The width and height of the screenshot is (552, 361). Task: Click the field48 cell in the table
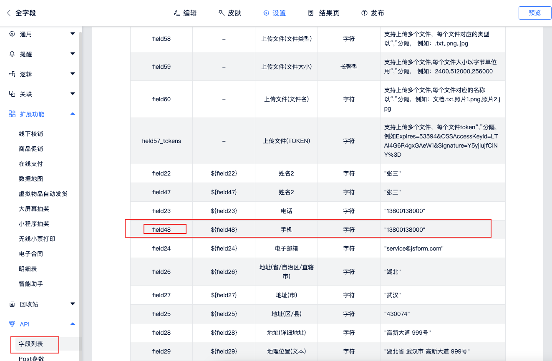[161, 230]
